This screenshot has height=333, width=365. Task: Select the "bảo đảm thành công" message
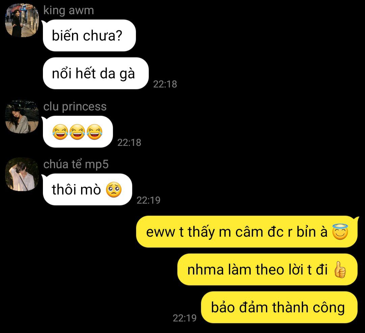click(279, 307)
